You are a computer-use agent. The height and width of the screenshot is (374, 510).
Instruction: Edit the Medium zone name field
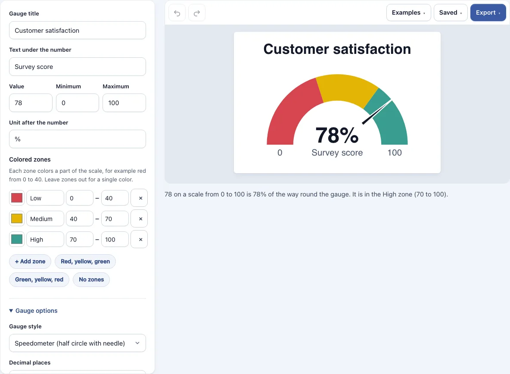[45, 219]
